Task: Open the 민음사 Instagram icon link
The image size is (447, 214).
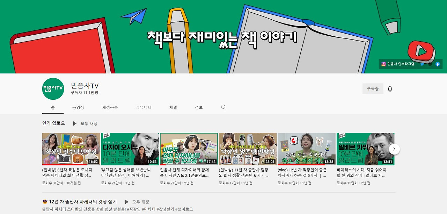Action: (x=383, y=64)
